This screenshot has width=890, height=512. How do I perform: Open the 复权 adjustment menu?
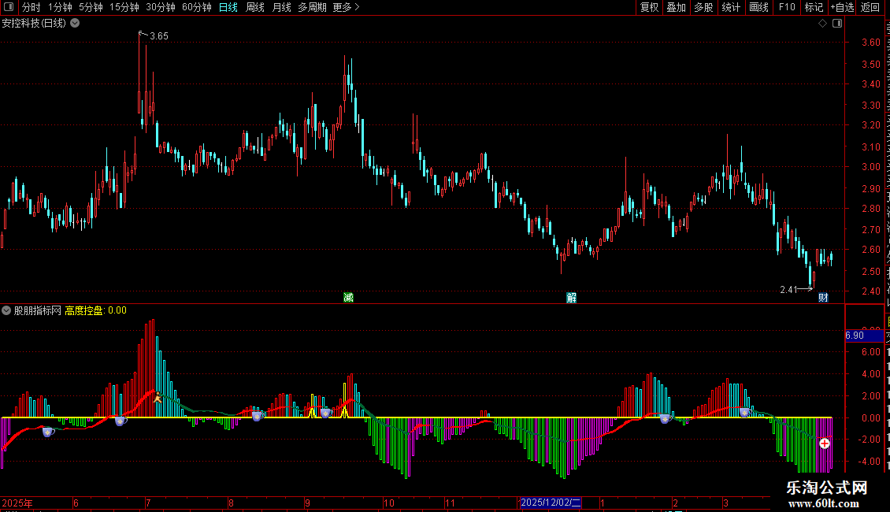pyautogui.click(x=649, y=7)
